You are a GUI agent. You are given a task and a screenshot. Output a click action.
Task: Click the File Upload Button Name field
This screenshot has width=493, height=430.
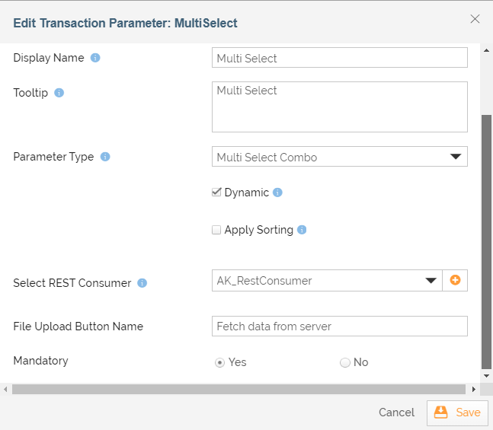tap(340, 326)
